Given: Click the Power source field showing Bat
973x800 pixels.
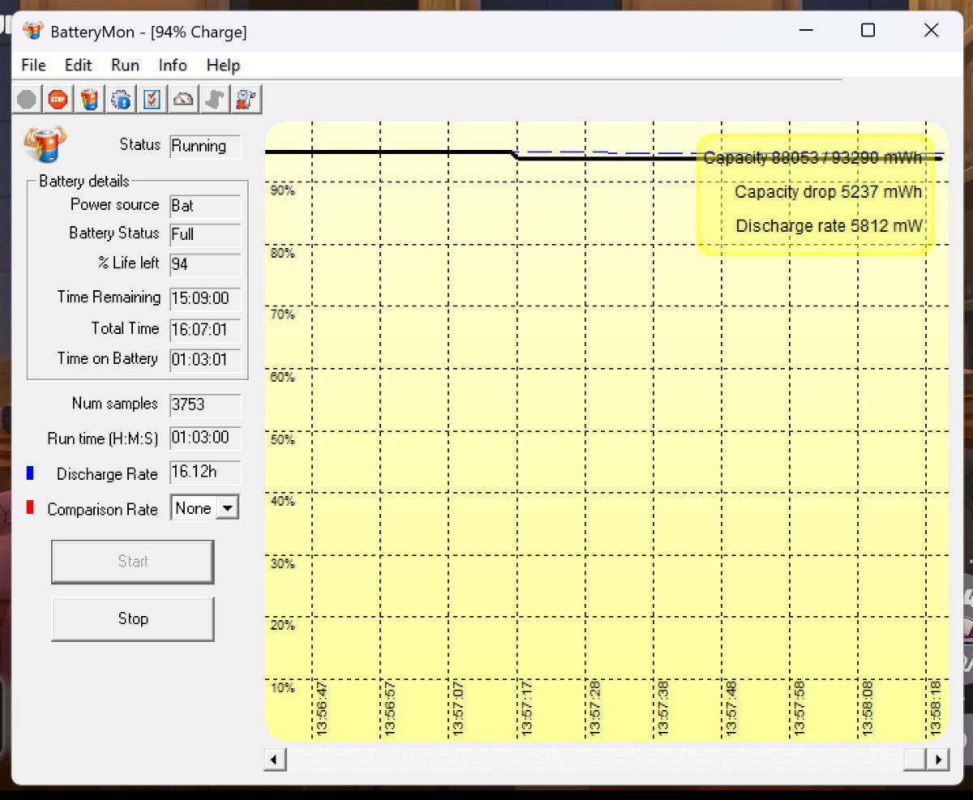Looking at the screenshot, I should pyautogui.click(x=205, y=206).
